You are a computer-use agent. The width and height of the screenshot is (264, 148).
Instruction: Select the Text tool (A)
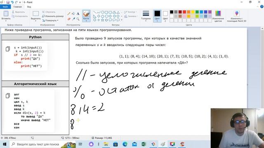[x=78, y=14]
